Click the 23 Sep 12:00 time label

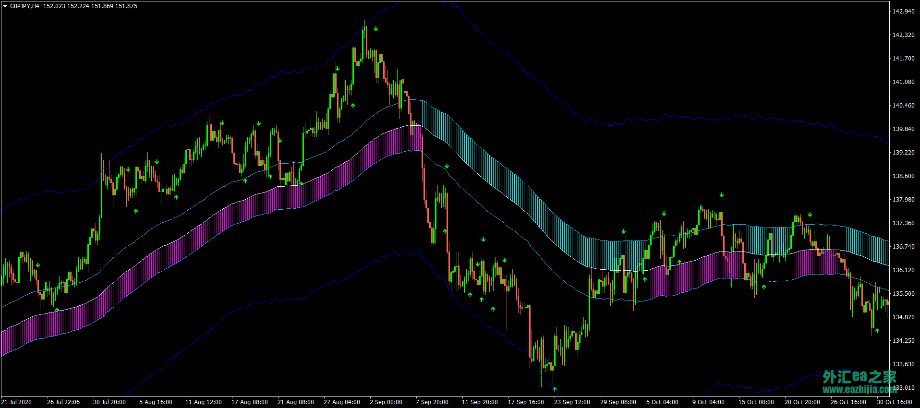pyautogui.click(x=572, y=402)
